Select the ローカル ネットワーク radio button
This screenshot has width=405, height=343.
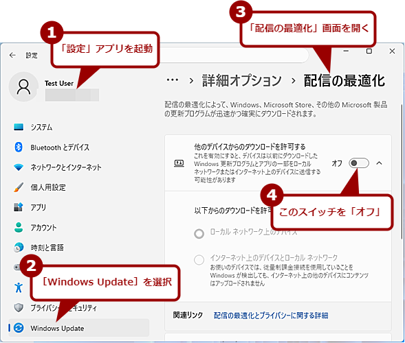(x=199, y=234)
